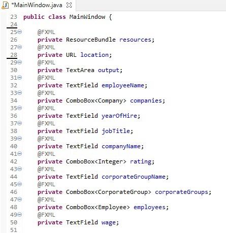Collapse the fold marker at line 35
The height and width of the screenshot is (233, 226).
click(20, 108)
